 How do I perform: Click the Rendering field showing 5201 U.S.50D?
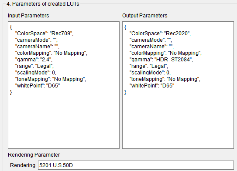136,165
